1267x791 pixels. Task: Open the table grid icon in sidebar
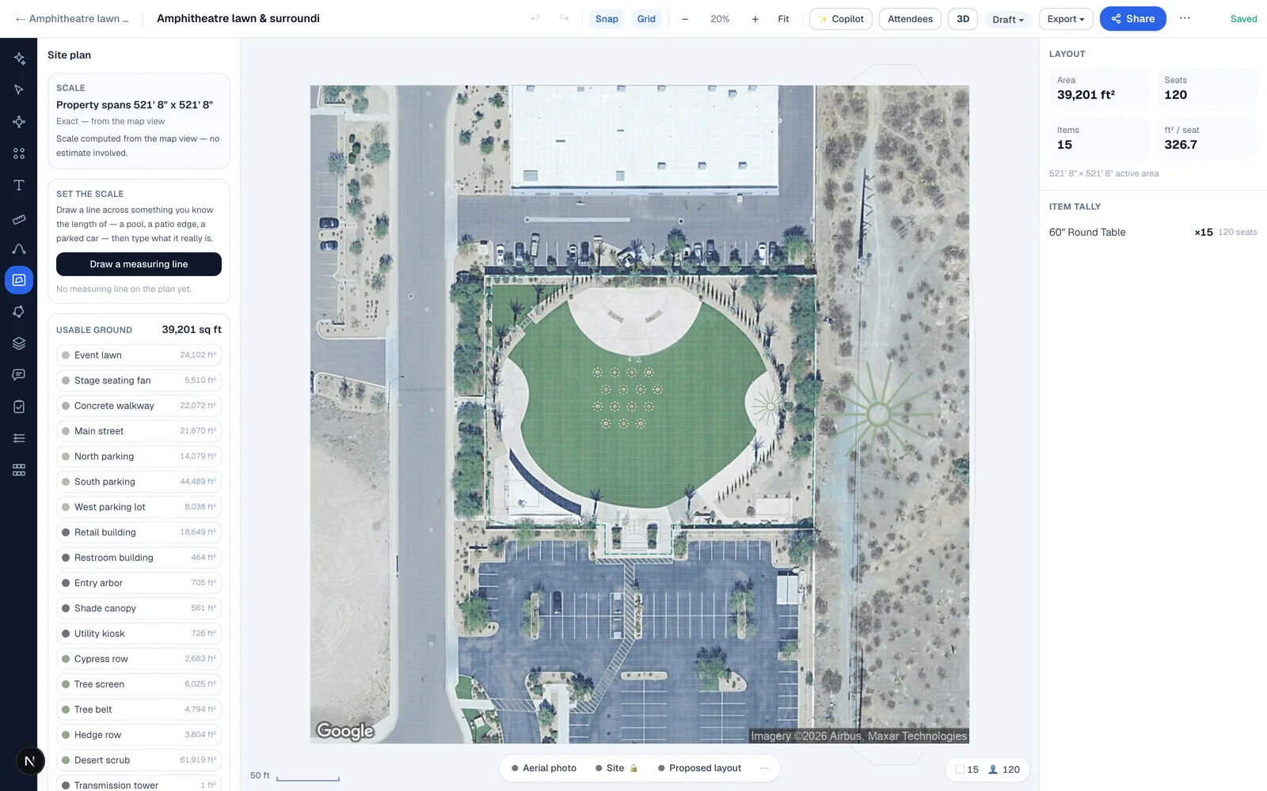coord(19,470)
